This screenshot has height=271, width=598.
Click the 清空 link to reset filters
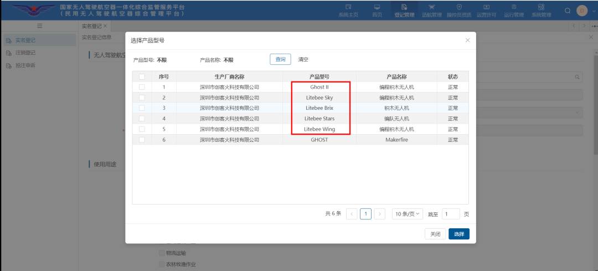(303, 59)
